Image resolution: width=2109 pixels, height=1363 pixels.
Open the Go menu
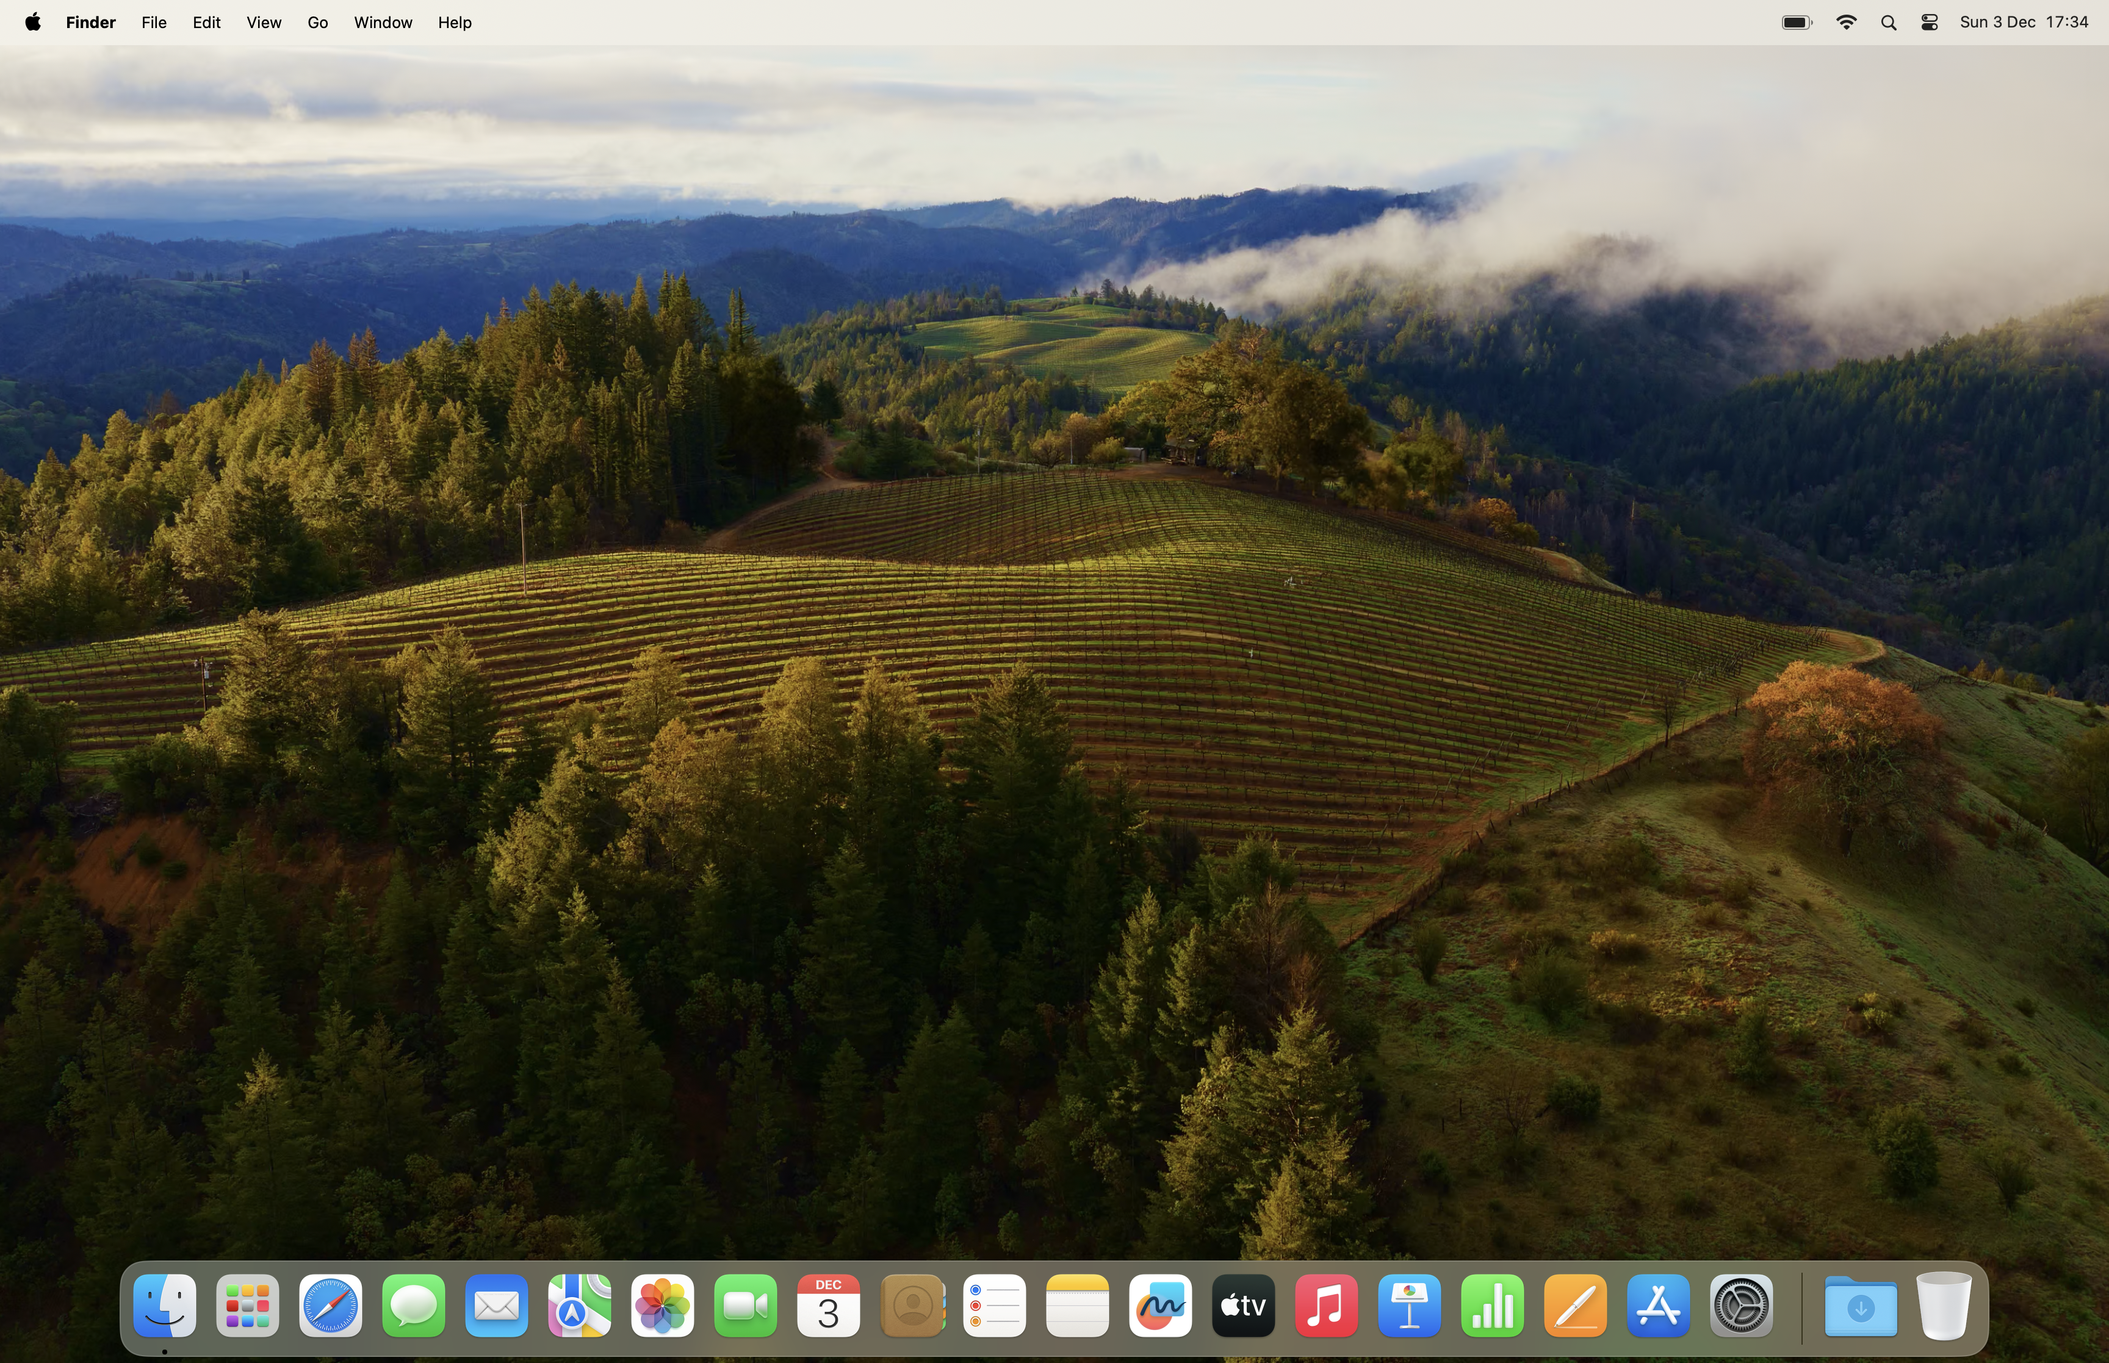(x=318, y=23)
